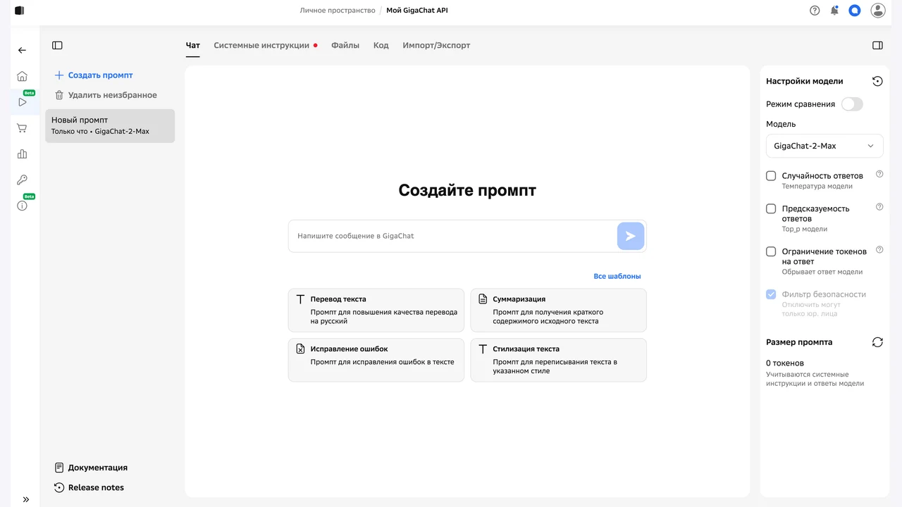This screenshot has width=902, height=507.
Task: Open the playground play icon with Beta badge
Action: [22, 102]
